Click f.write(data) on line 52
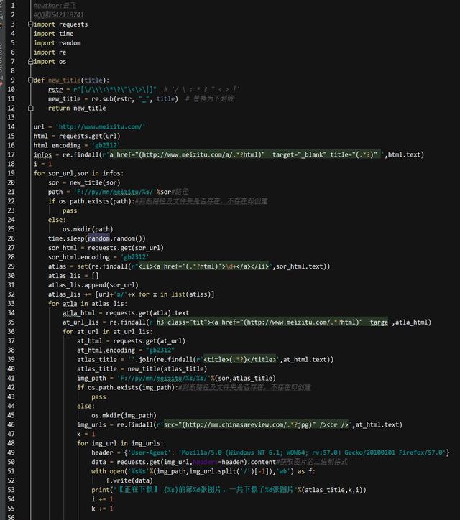The height and width of the screenshot is (520, 460). [x=129, y=480]
